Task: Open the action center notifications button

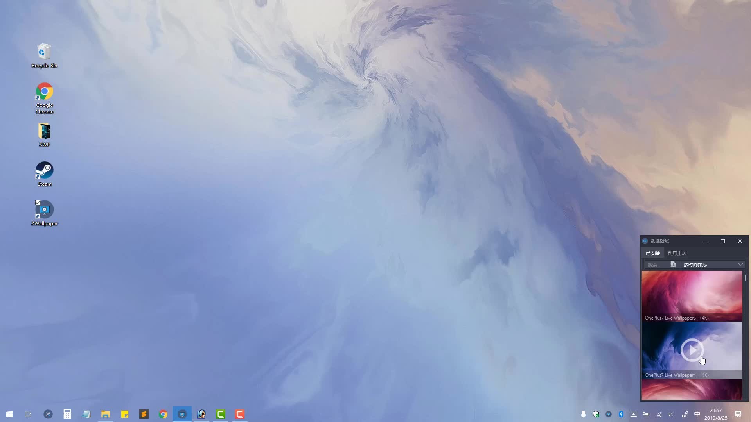Action: (x=738, y=414)
